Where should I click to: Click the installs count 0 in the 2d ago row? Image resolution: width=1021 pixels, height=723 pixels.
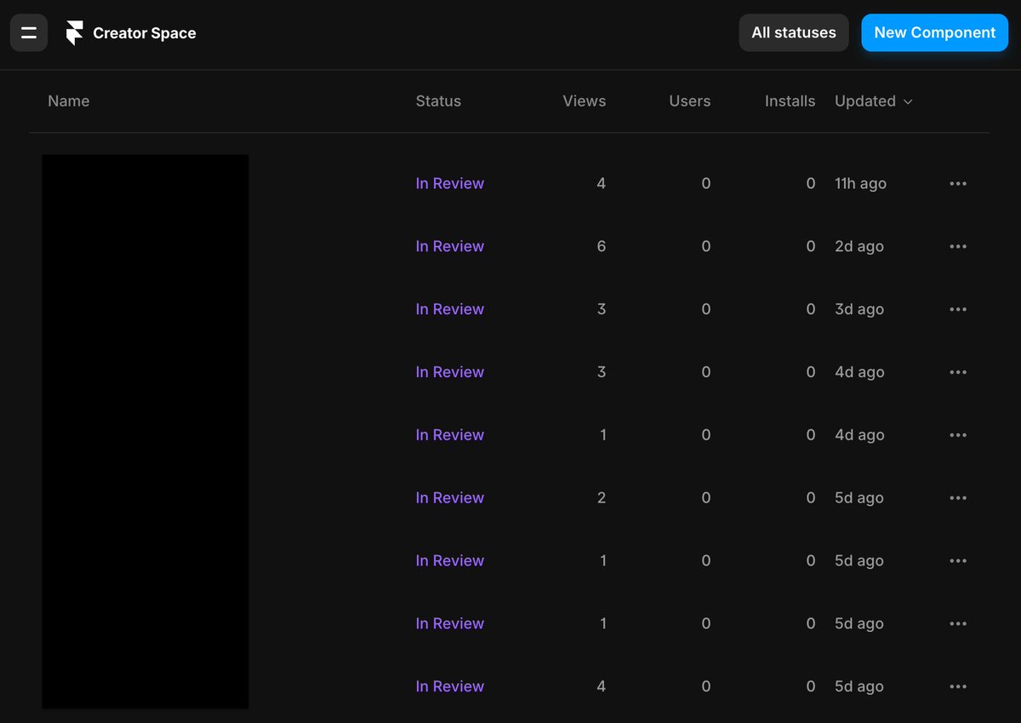811,247
